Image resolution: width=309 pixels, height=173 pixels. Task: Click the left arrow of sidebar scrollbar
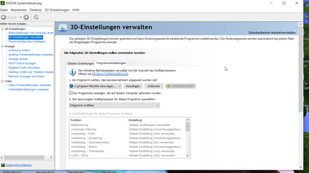click(2, 157)
